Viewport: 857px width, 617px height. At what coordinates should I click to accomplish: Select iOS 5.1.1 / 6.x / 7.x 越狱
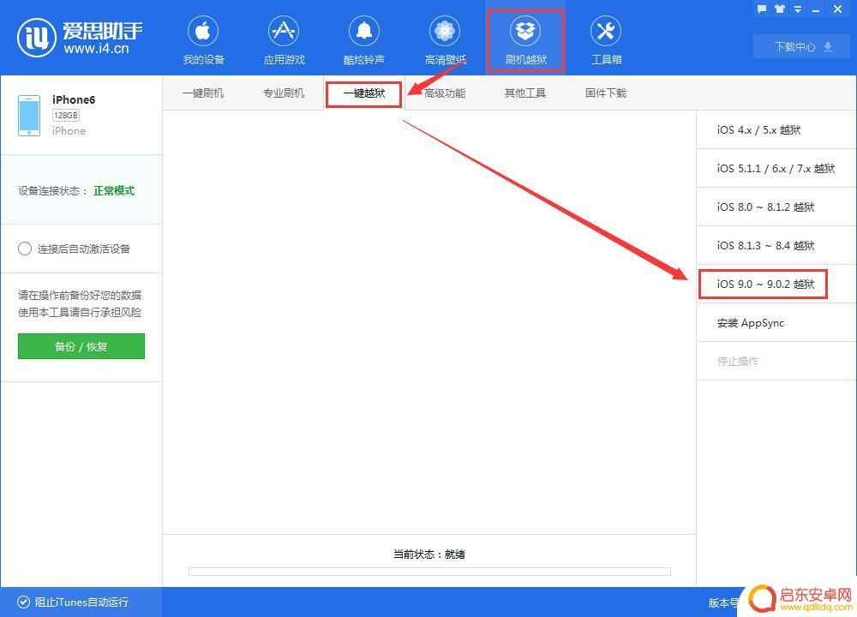pos(776,168)
